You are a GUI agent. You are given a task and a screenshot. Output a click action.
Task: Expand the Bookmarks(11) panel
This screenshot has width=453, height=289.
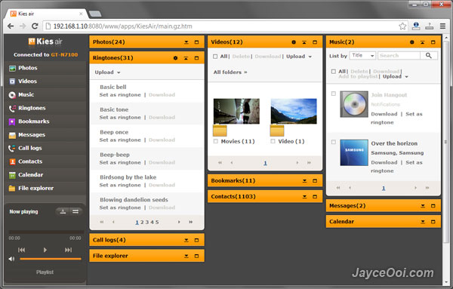point(304,181)
